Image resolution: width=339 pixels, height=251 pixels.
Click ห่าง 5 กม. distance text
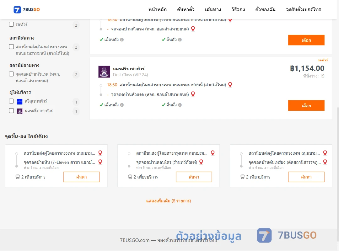[153, 168]
